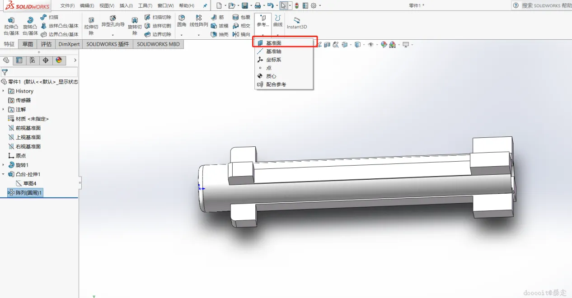This screenshot has width=572, height=298.
Task: Open the PropertyManager tab icon
Action: click(x=19, y=60)
